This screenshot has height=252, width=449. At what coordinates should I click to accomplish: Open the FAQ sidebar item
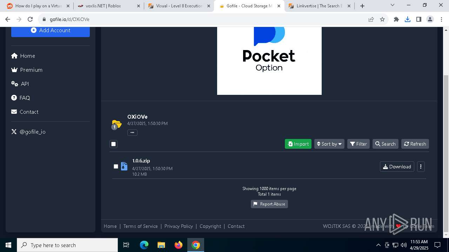[x=20, y=98]
